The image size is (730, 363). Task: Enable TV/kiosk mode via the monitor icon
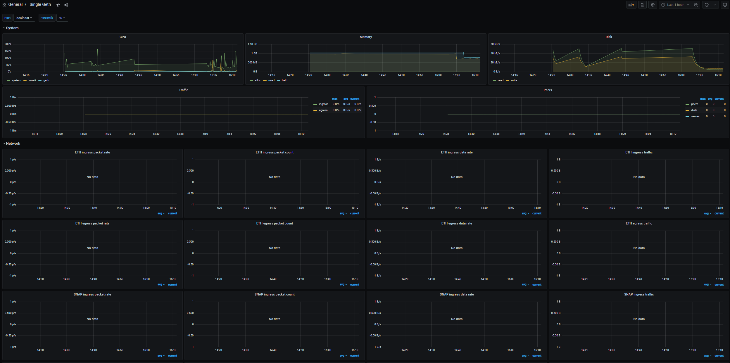[725, 5]
